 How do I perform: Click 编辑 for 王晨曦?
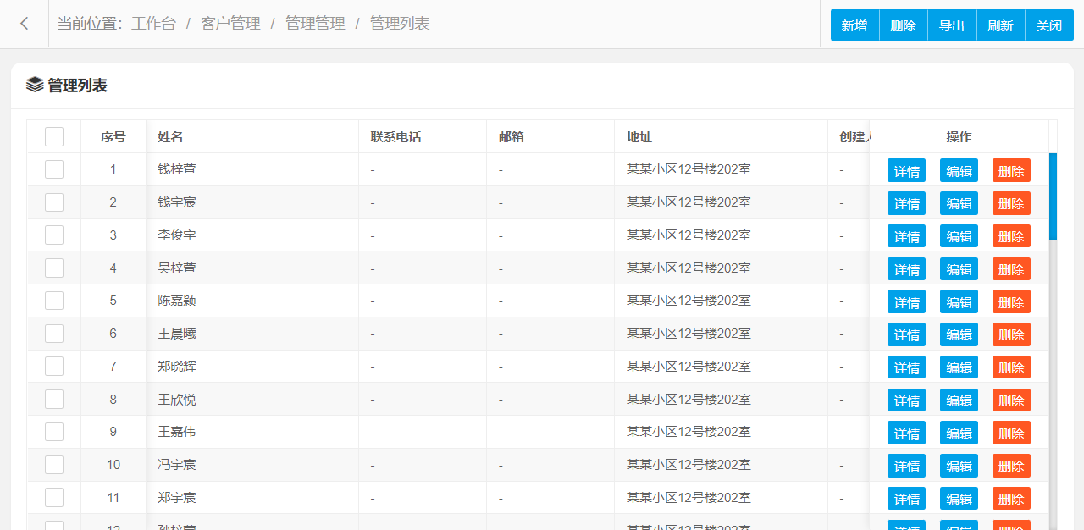[x=959, y=334]
